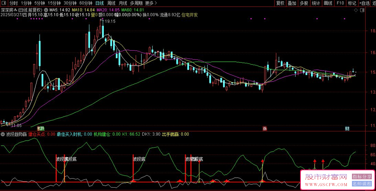Click the MA60: 14.81 label
This screenshot has width=376, height=191.
point(133,10)
